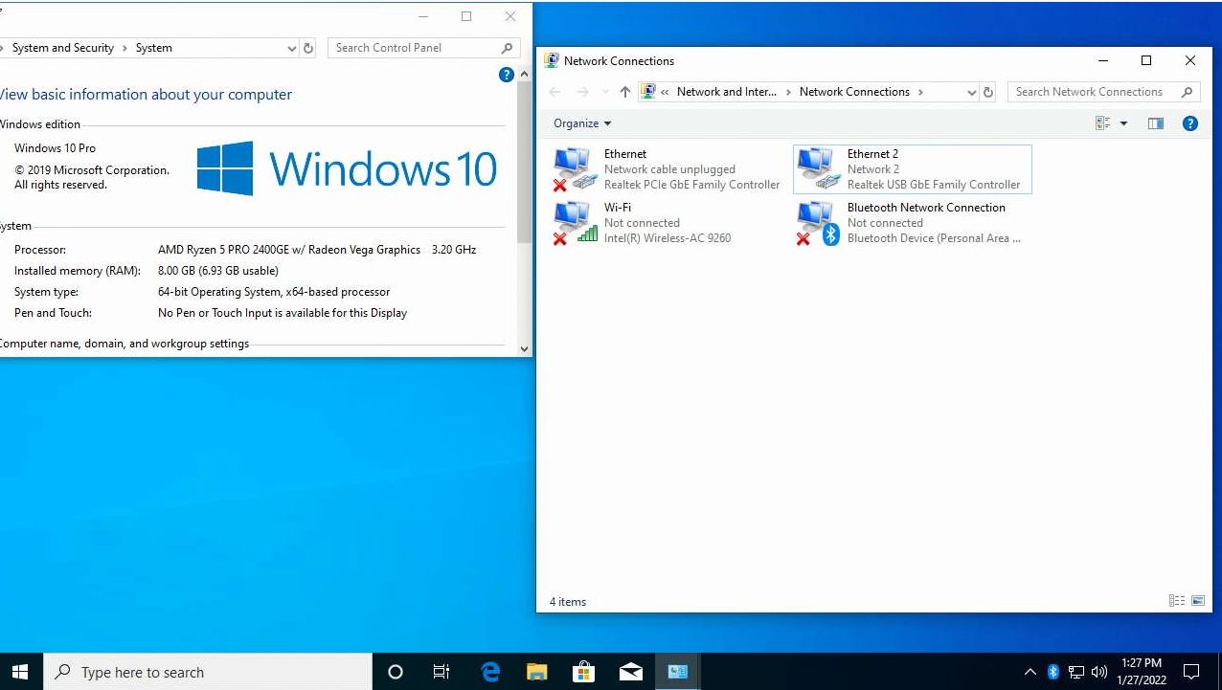This screenshot has width=1222, height=690.
Task: Click the Wi-Fi connection icon
Action: coord(575,223)
